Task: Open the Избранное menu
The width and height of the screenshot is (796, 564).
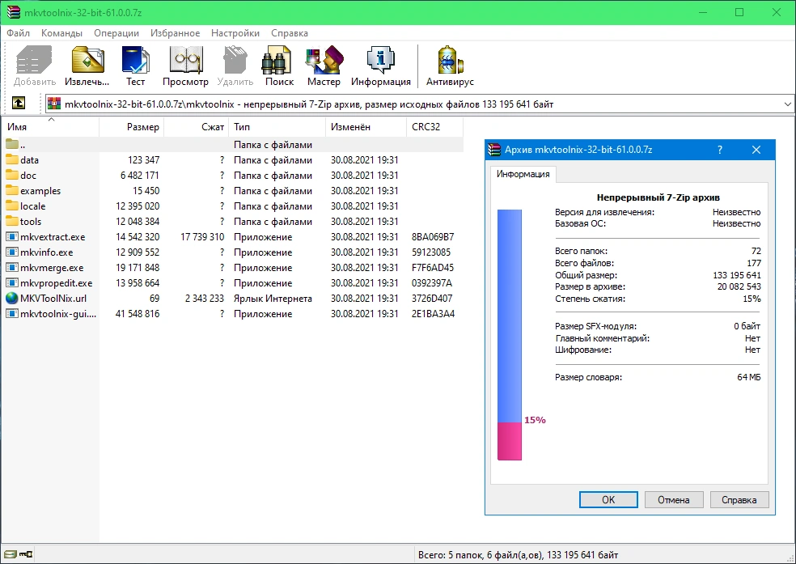Action: 176,33
